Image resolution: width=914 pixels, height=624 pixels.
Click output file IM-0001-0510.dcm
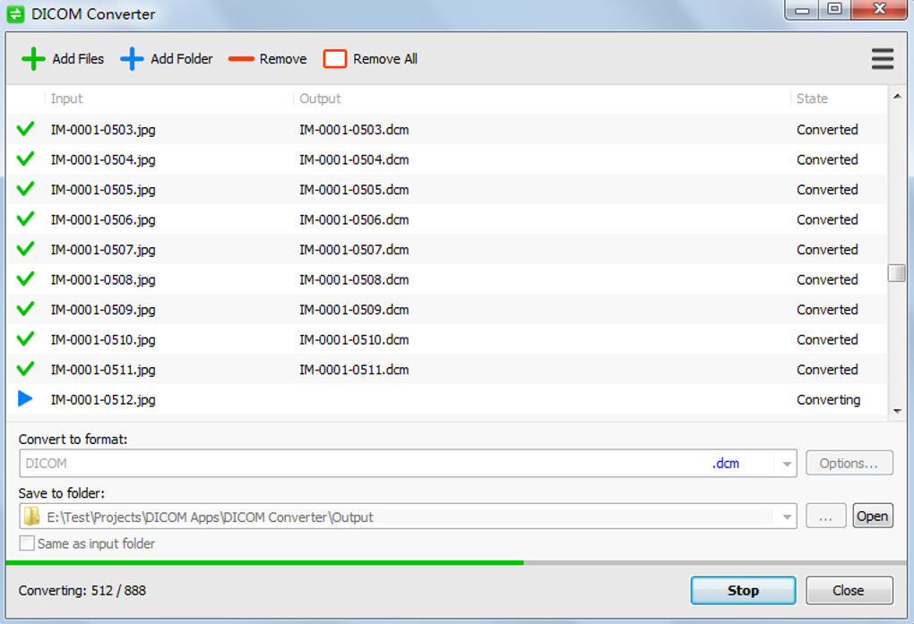[355, 339]
